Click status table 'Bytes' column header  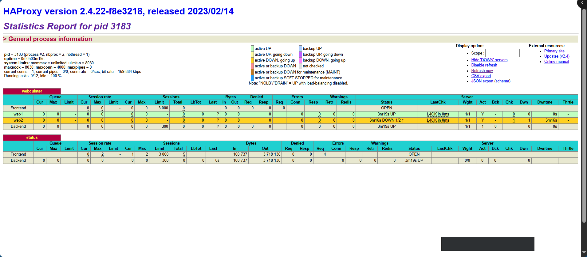[251, 143]
